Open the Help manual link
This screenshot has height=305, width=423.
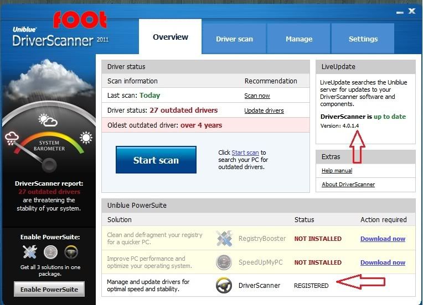337,171
